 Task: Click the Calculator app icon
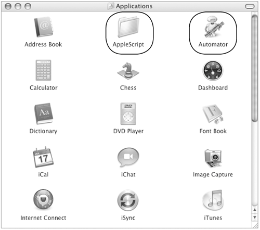[x=43, y=70]
